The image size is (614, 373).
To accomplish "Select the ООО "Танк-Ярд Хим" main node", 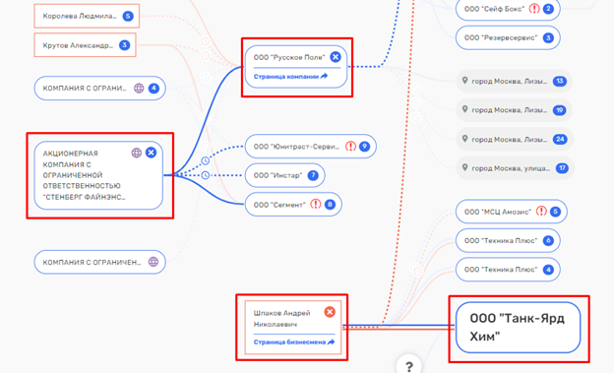I will point(518,328).
